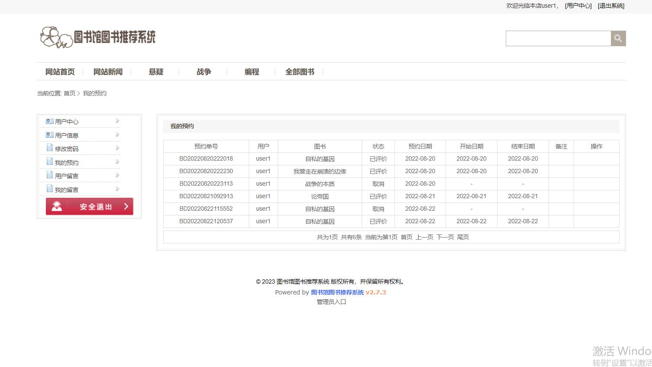Focus the search input field

tap(558, 38)
